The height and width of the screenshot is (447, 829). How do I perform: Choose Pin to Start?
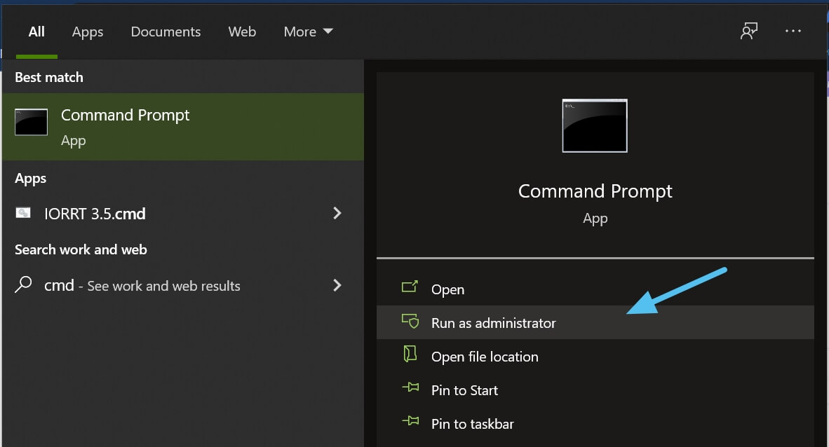click(x=595, y=390)
